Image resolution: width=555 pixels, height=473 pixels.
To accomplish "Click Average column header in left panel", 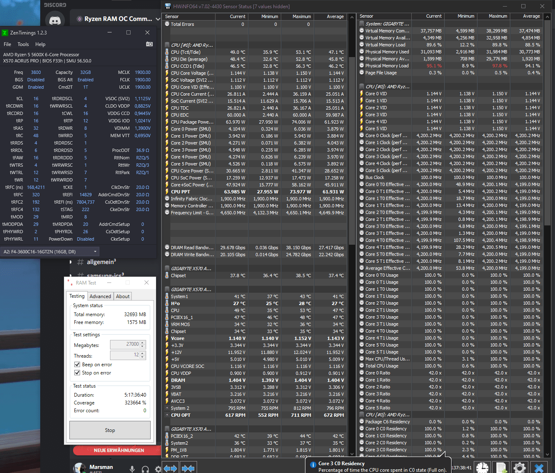I will [330, 16].
